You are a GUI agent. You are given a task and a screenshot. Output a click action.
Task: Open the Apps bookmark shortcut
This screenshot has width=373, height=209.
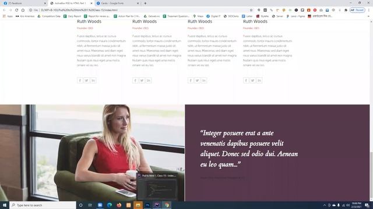point(8,16)
